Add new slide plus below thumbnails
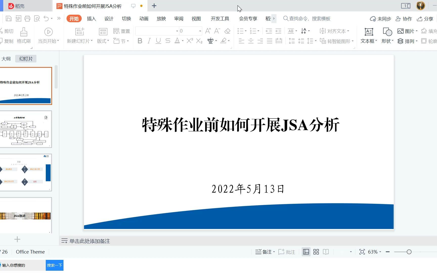Viewport: 437px width, 273px height. (17, 239)
